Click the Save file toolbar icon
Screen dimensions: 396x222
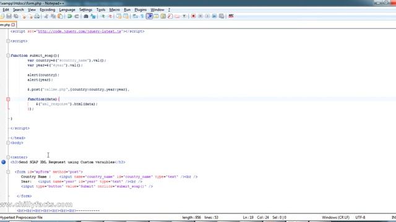coord(9,17)
